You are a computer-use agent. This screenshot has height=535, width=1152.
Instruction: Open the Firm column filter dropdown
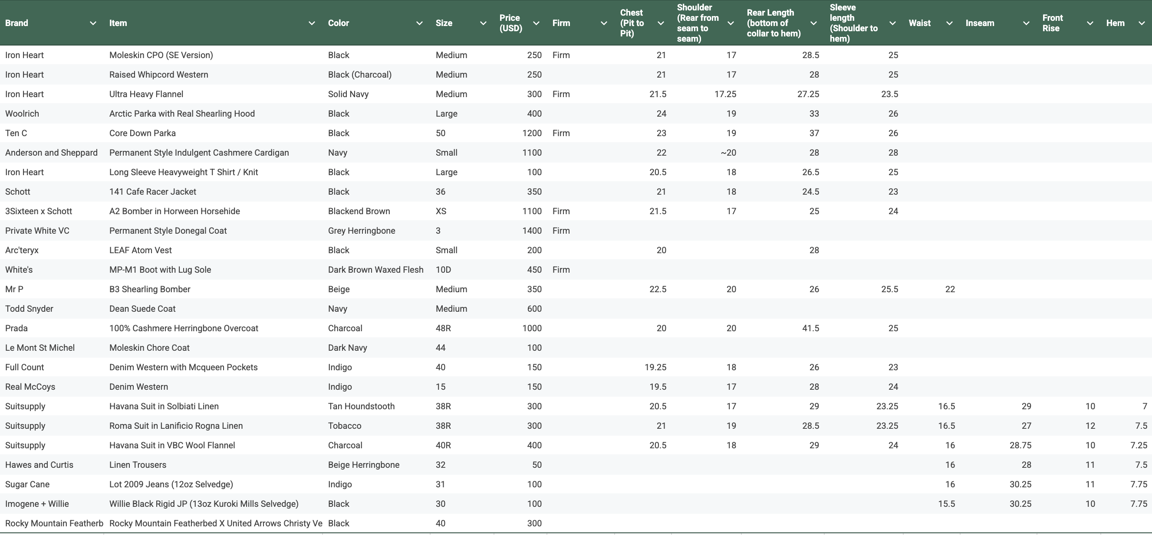tap(604, 23)
